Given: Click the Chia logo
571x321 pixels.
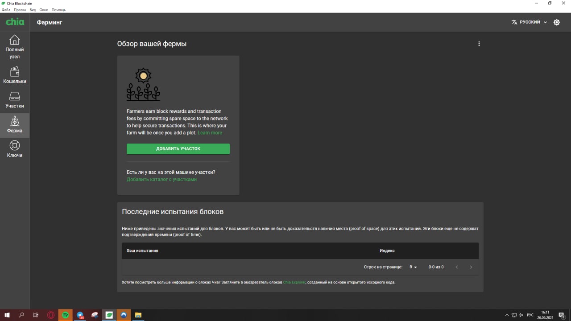Looking at the screenshot, I should tap(15, 22).
